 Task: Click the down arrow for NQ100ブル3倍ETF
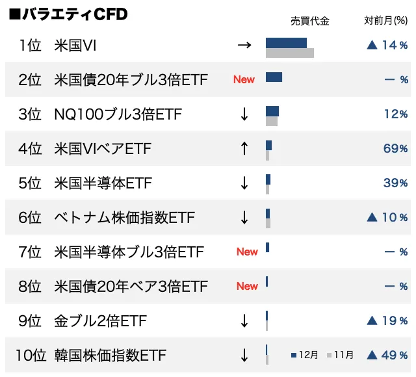pos(244,114)
